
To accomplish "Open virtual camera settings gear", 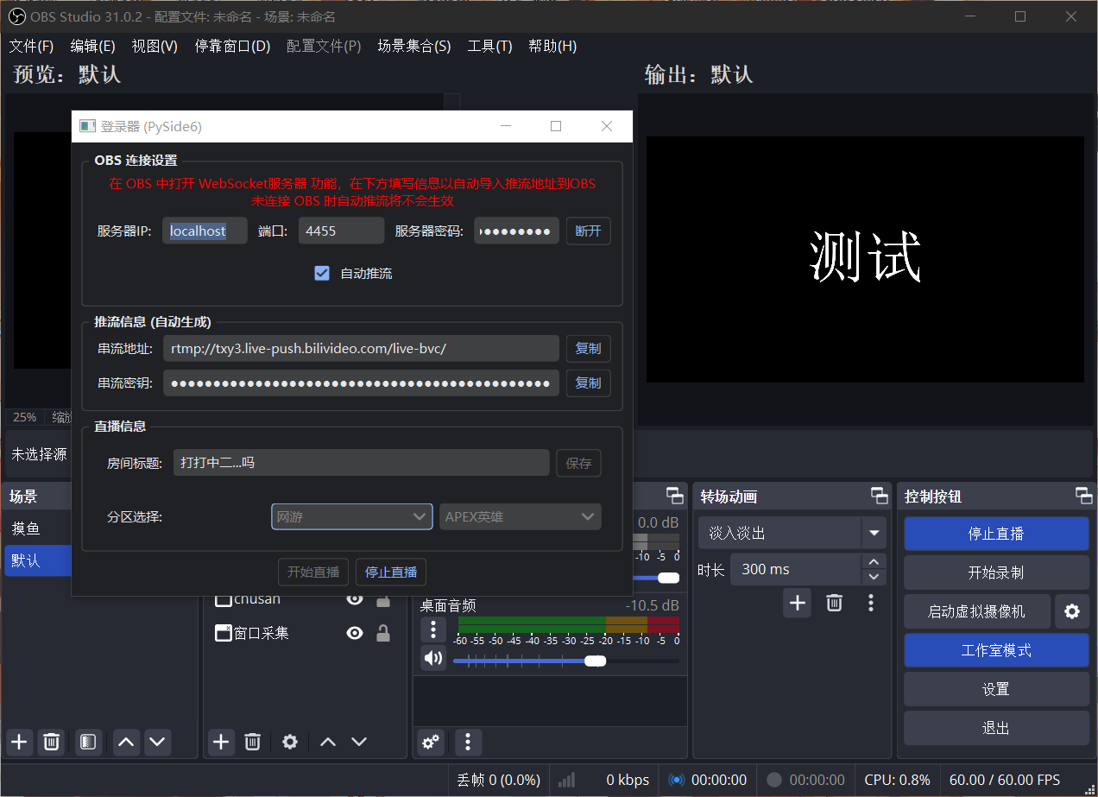I will click(x=1072, y=611).
